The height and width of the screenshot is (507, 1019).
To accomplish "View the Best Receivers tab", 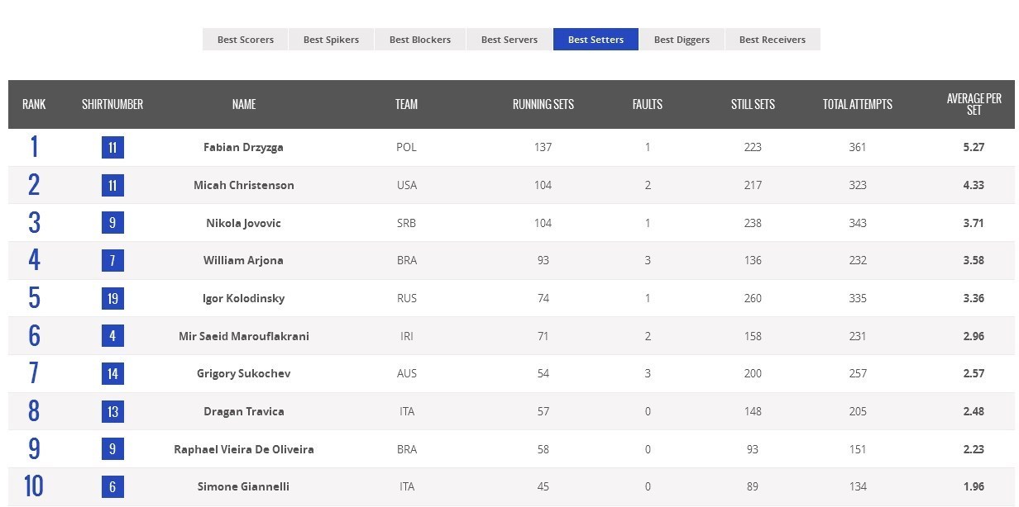I will [772, 40].
